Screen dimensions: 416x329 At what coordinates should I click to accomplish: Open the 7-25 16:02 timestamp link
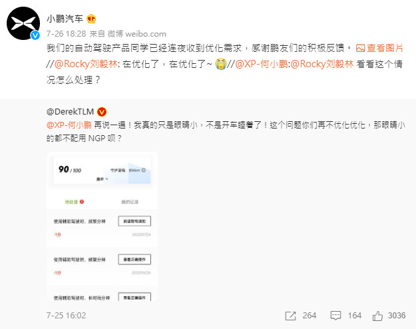67,316
